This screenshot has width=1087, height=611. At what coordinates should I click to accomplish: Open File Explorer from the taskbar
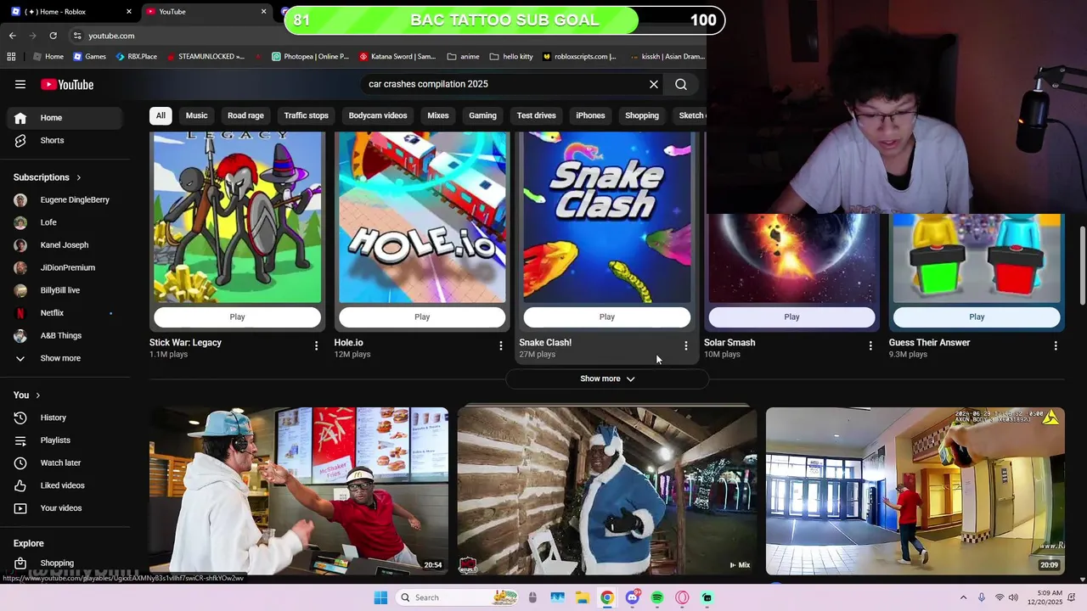[x=582, y=597]
